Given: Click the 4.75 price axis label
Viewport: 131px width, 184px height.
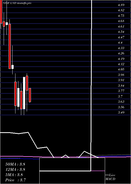Looking at the screenshot, I should coord(121,16).
